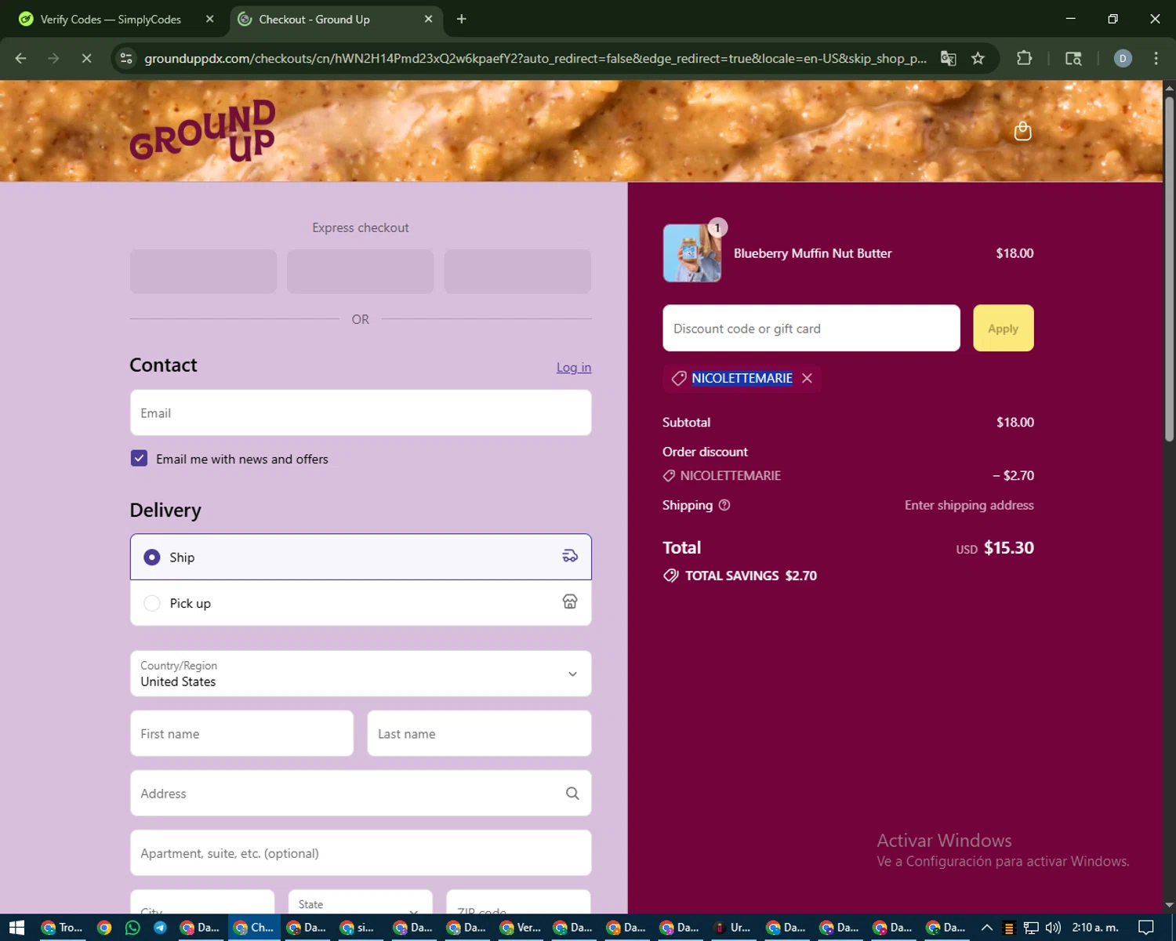
Task: Open the Windows notification center
Action: (x=1146, y=928)
